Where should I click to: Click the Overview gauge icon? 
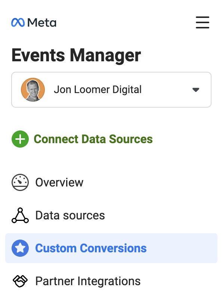click(x=20, y=182)
